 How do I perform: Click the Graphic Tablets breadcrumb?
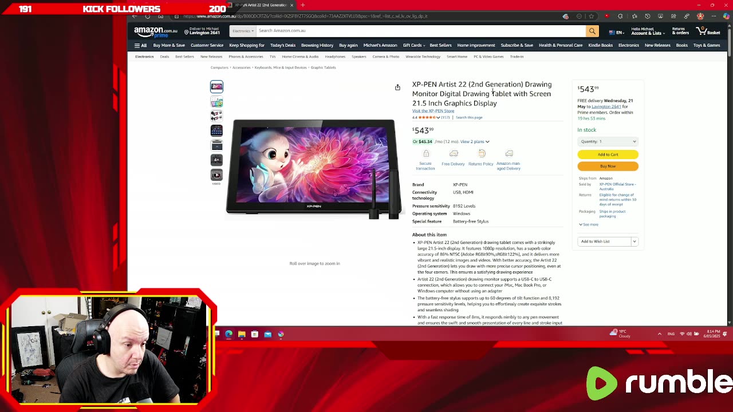tap(323, 68)
